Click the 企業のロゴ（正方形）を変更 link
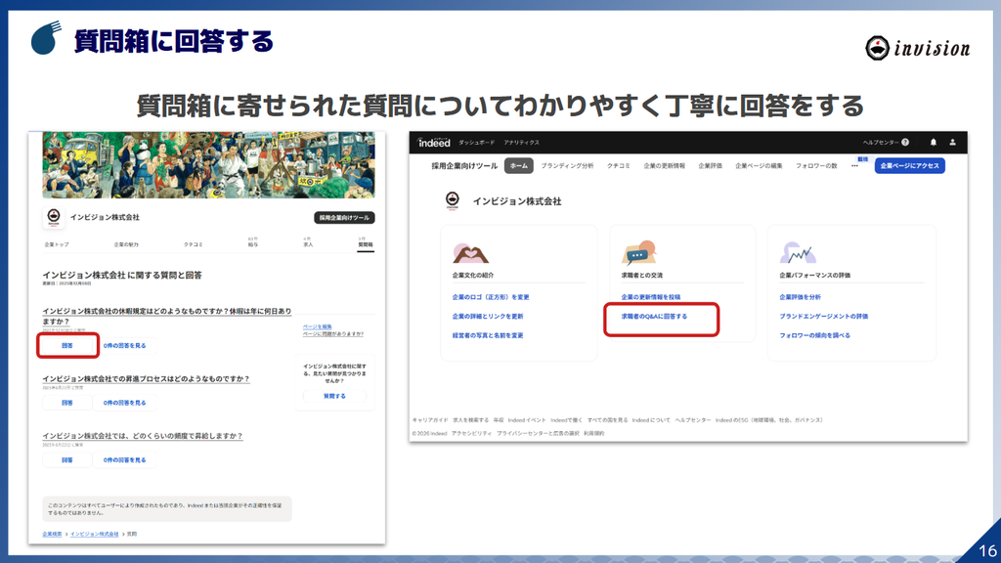This screenshot has width=1001, height=563. (x=491, y=297)
